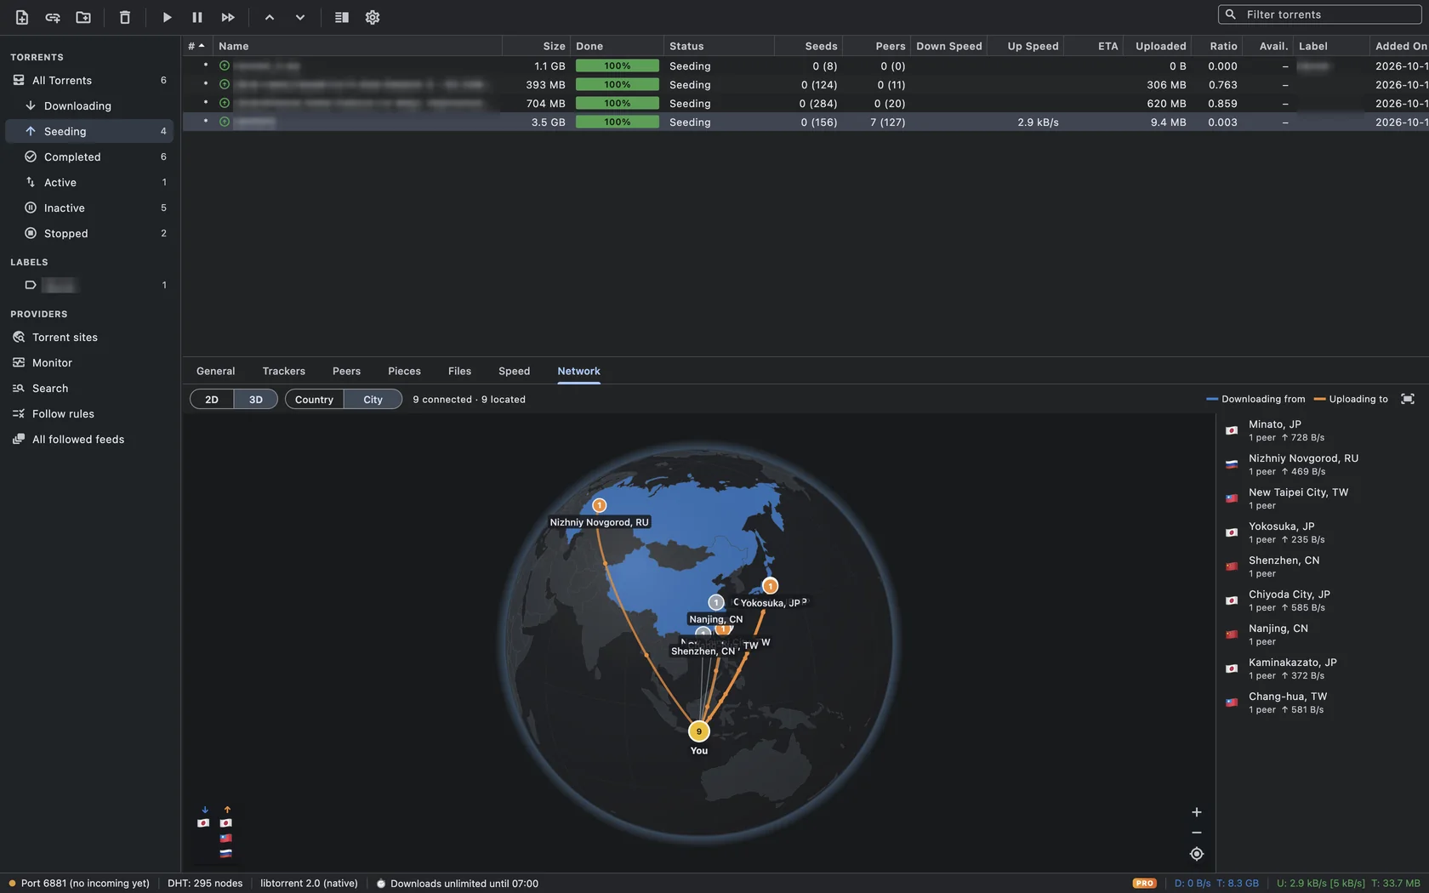
Task: Select the Completed filter
Action: tap(89, 156)
